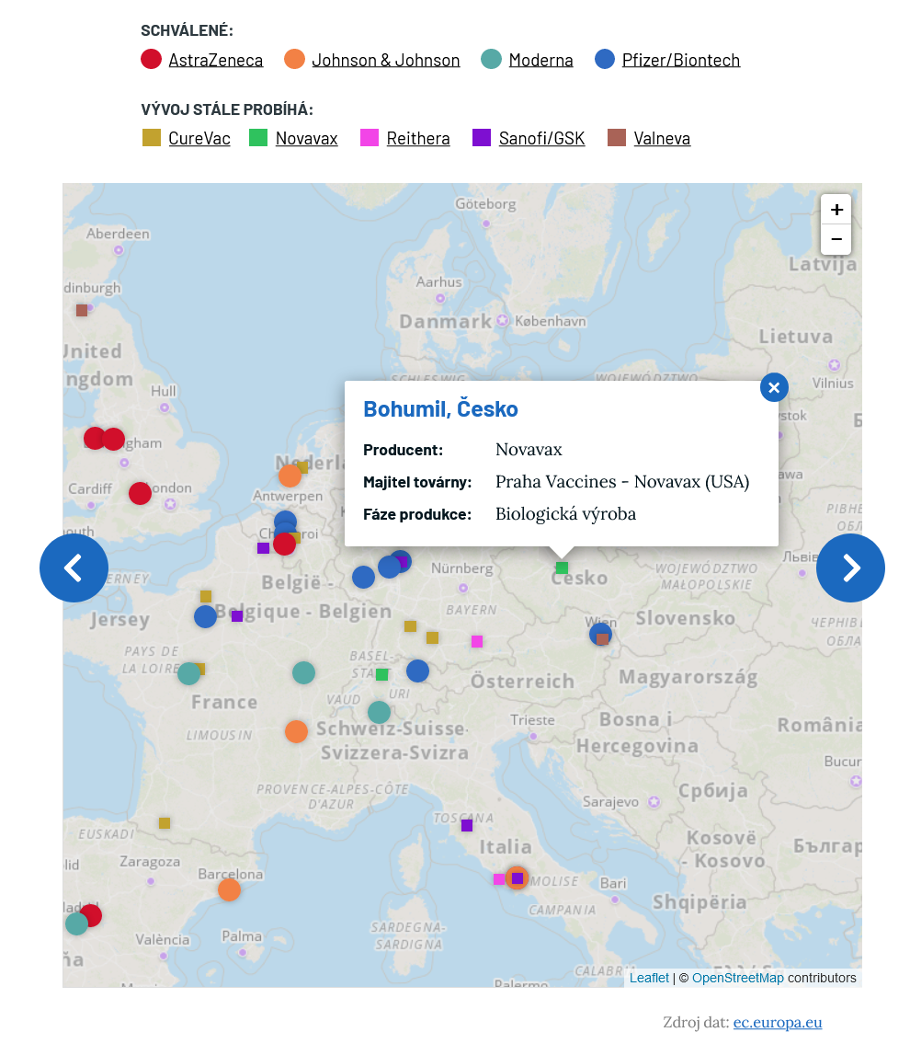Open the Leaflet attribution link
The width and height of the screenshot is (910, 1055).
tap(649, 978)
